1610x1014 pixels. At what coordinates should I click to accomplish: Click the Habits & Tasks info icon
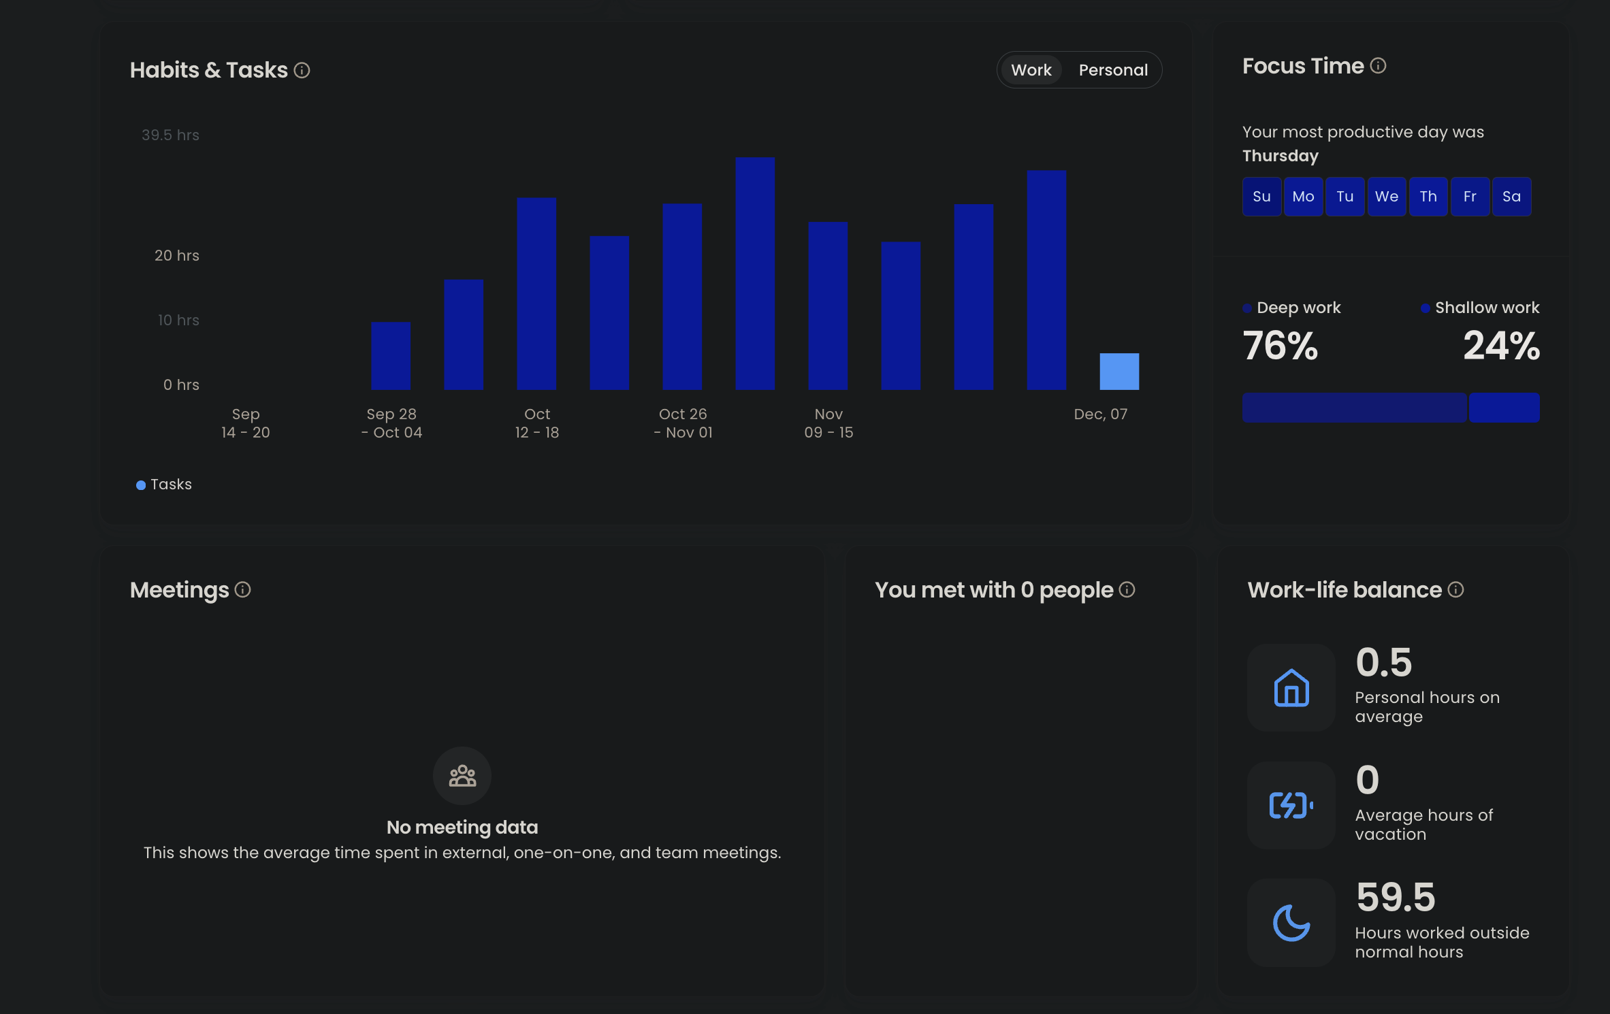[x=303, y=70]
